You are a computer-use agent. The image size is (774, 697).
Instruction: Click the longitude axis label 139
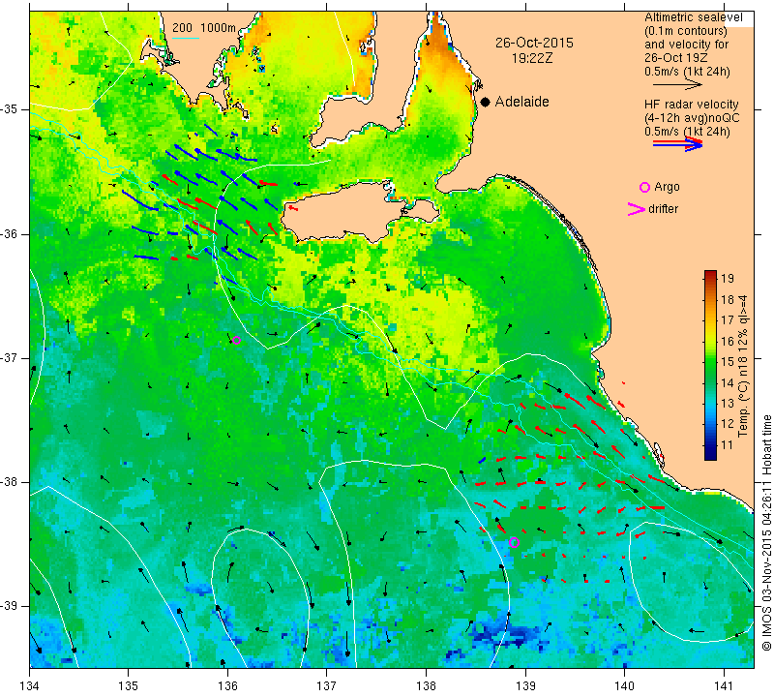[x=525, y=685]
